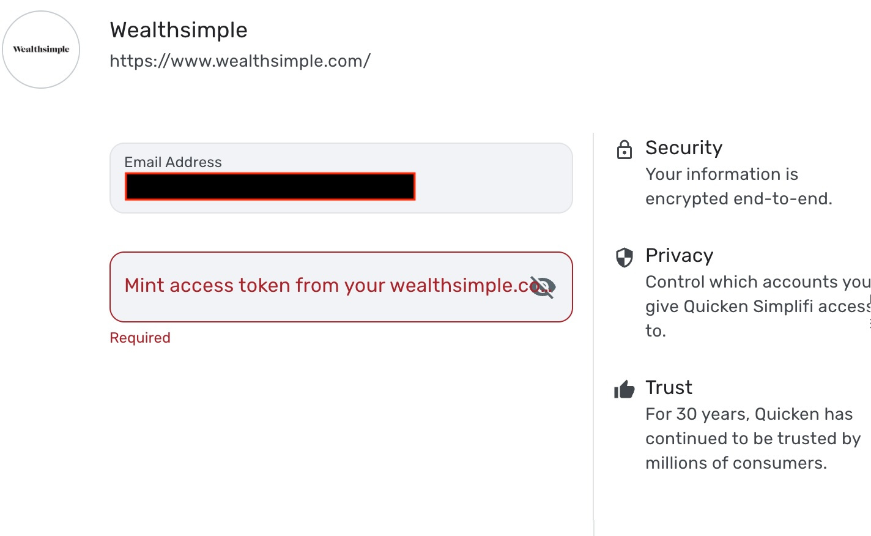Toggle token visibility with the eye icon

pyautogui.click(x=543, y=287)
